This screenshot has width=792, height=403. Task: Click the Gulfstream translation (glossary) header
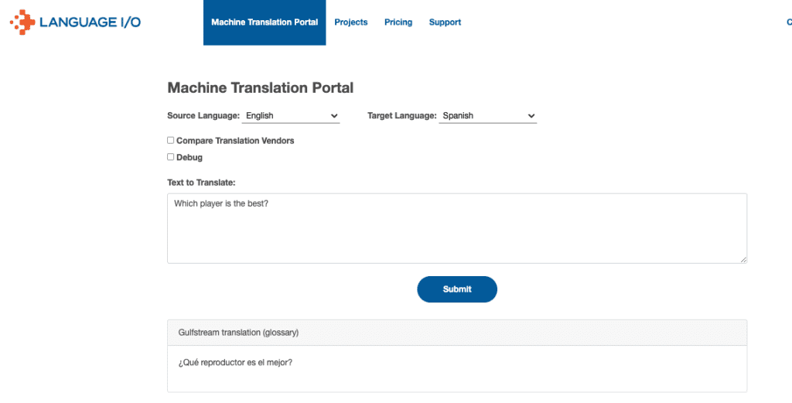point(238,333)
